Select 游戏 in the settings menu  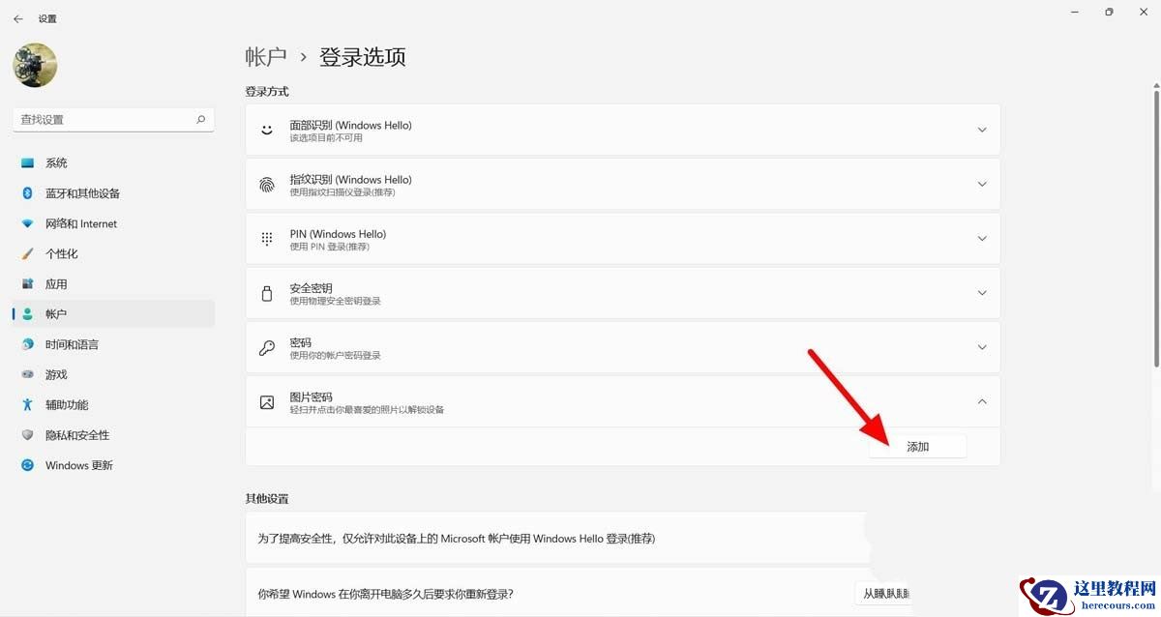click(55, 374)
